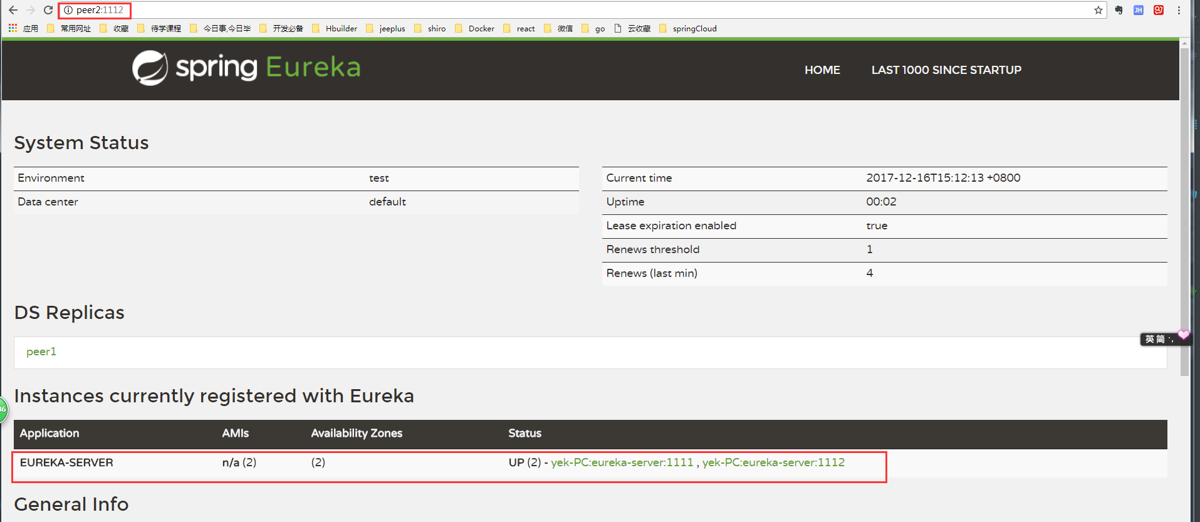1200x522 pixels.
Task: Select the Current time value 2017-12-16T15:12:13 +0800
Action: click(943, 178)
